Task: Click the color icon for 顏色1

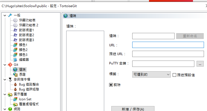Action: 15,45
